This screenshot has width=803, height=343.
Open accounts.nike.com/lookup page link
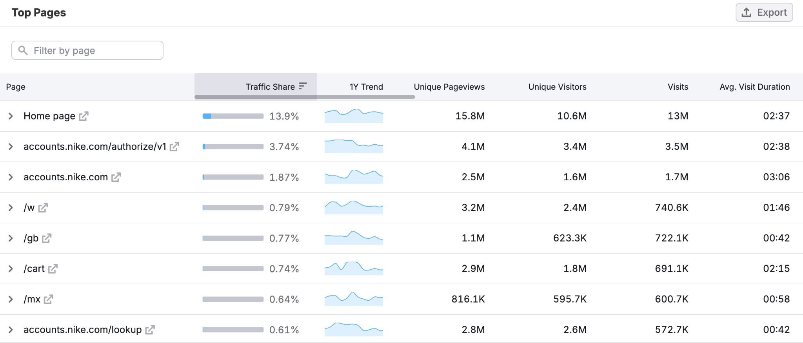point(82,330)
